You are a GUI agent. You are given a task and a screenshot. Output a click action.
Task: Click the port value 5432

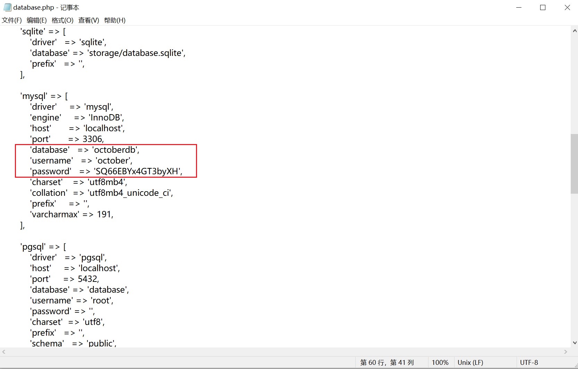tap(88, 279)
